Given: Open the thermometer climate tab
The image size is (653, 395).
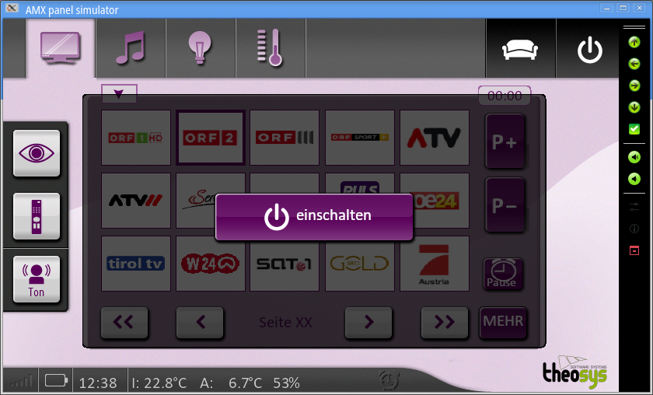Looking at the screenshot, I should point(271,48).
